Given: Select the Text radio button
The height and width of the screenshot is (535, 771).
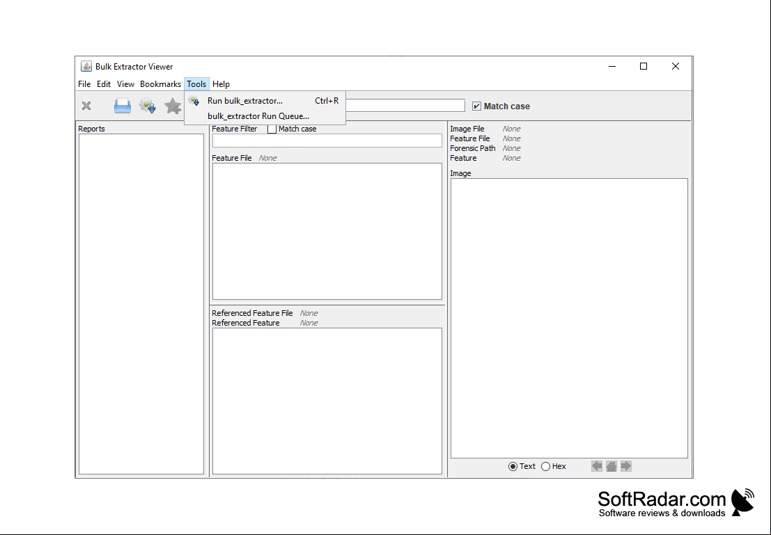Looking at the screenshot, I should pyautogui.click(x=513, y=466).
